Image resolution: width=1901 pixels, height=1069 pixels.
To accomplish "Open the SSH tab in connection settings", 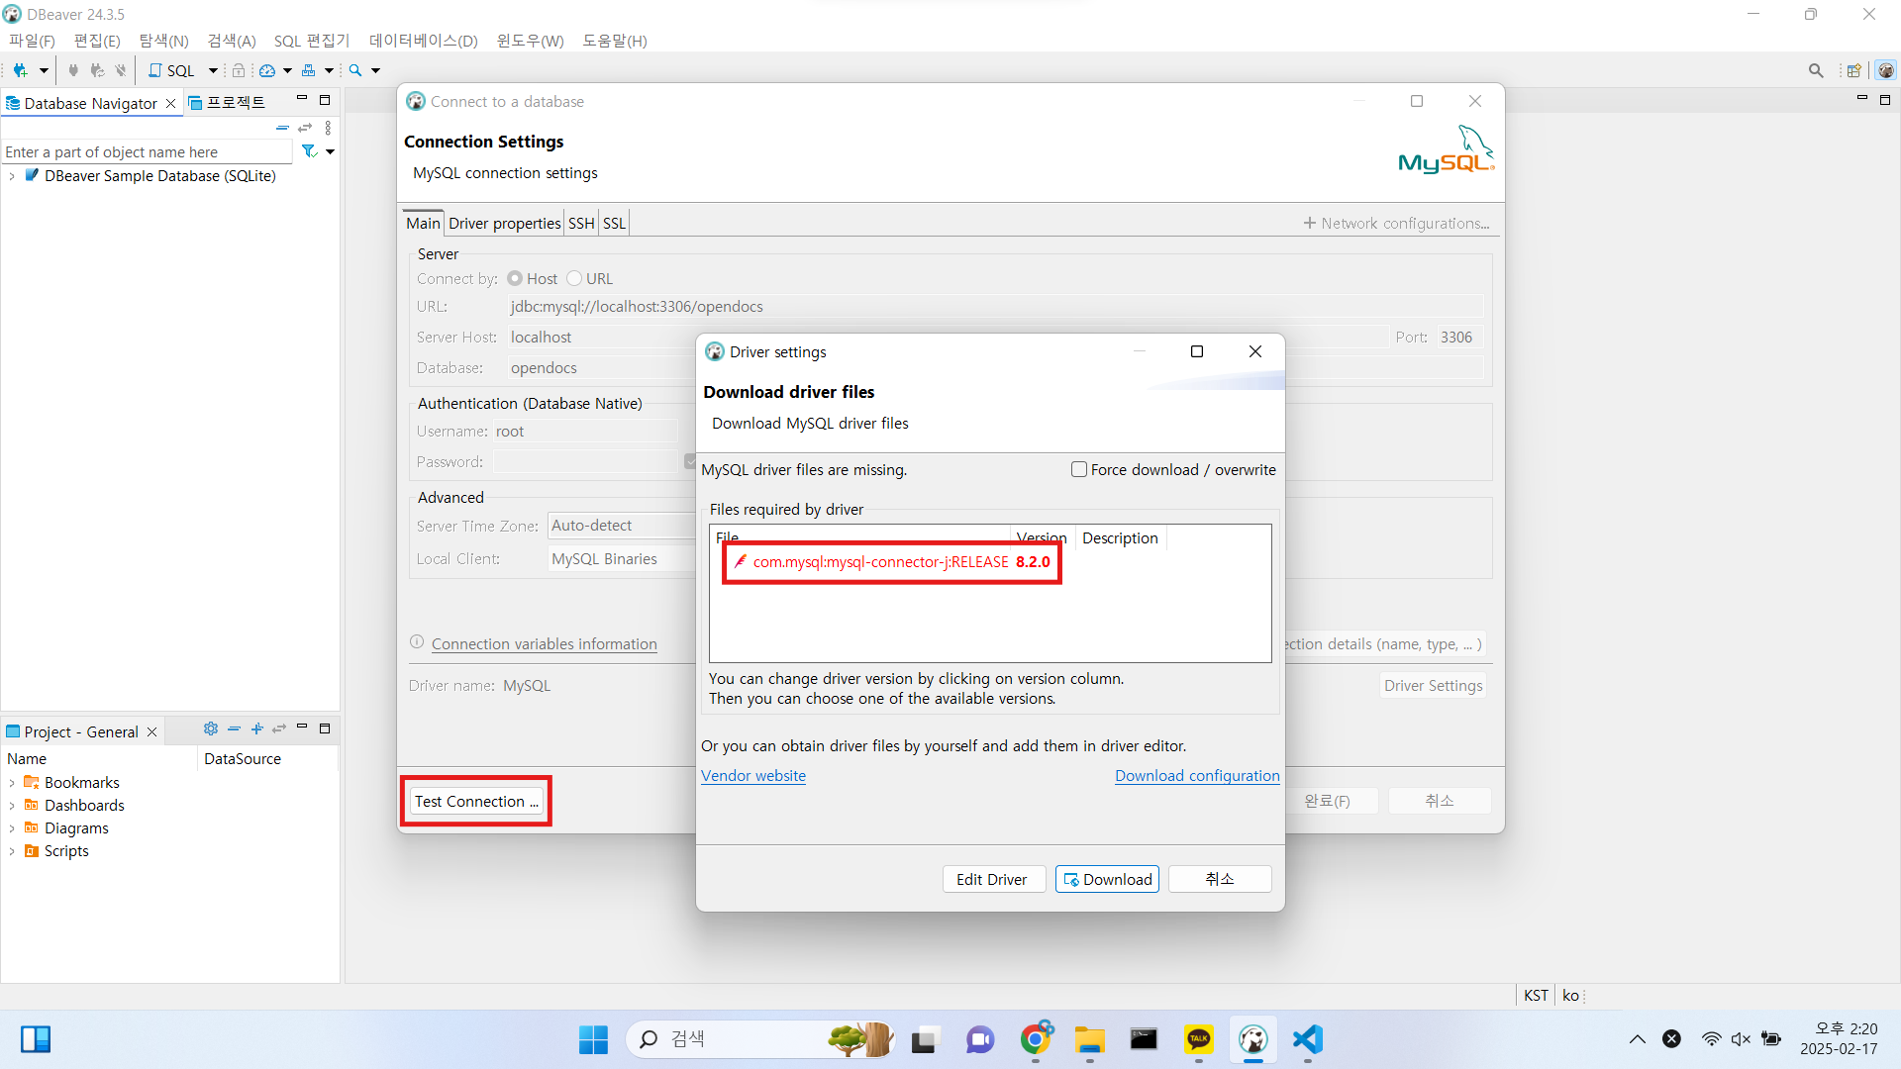I will [x=581, y=223].
